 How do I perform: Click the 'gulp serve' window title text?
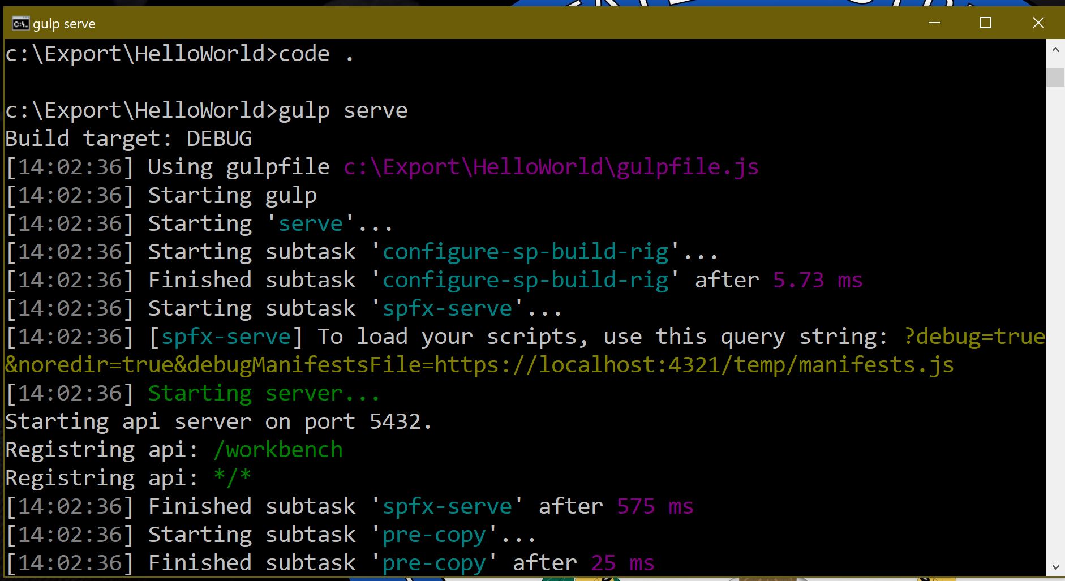[x=64, y=24]
